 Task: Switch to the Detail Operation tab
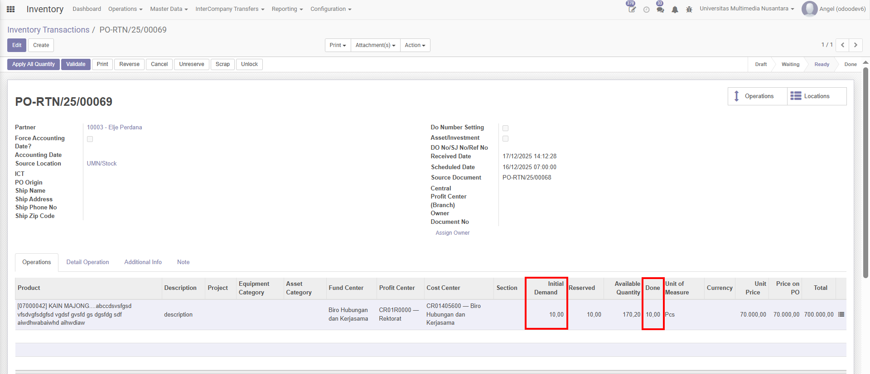(87, 262)
